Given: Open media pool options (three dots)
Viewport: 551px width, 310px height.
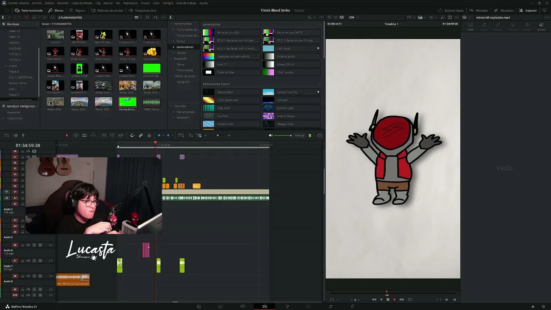Looking at the screenshot, I should [x=163, y=18].
